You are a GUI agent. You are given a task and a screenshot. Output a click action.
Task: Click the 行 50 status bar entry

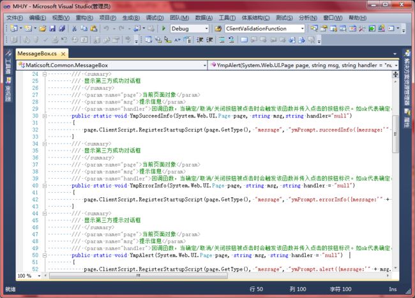pyautogui.click(x=256, y=289)
